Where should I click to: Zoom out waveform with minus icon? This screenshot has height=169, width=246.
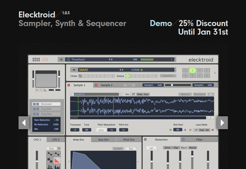click(x=212, y=118)
